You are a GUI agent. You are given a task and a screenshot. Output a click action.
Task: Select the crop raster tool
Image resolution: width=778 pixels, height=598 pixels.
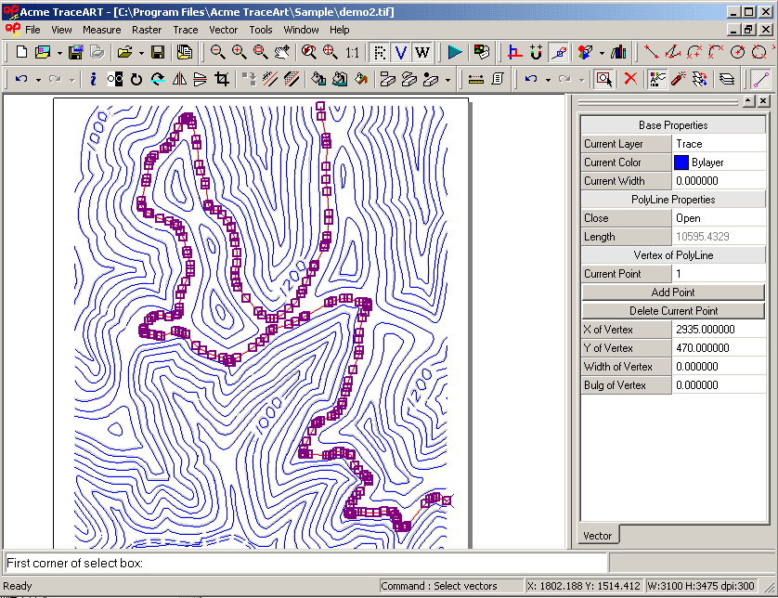pyautogui.click(x=222, y=79)
